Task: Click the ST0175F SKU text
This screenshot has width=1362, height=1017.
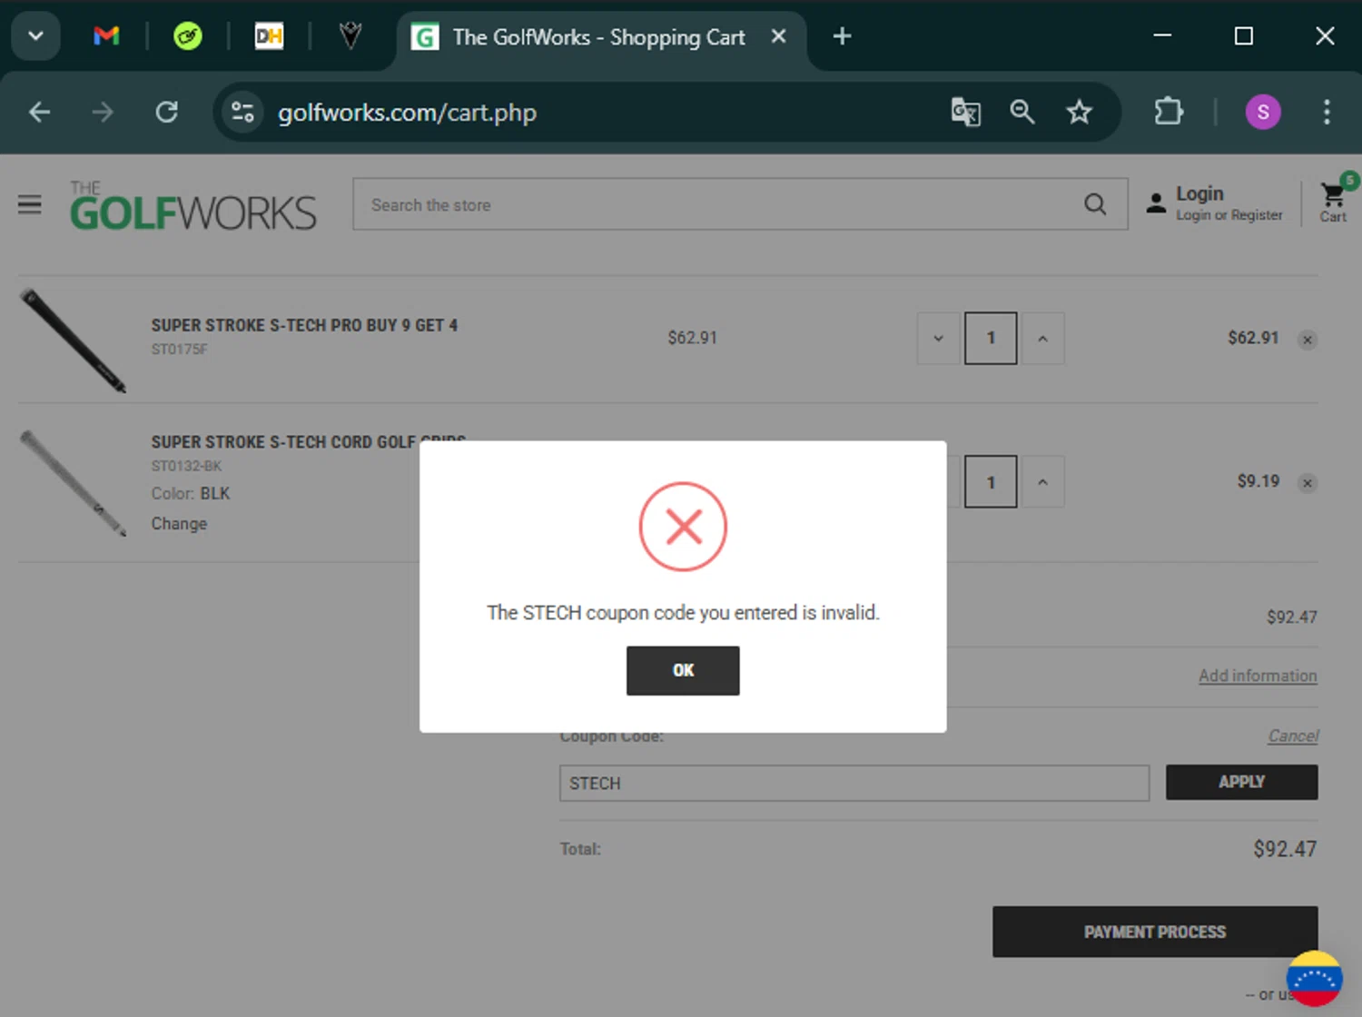Action: click(x=179, y=350)
